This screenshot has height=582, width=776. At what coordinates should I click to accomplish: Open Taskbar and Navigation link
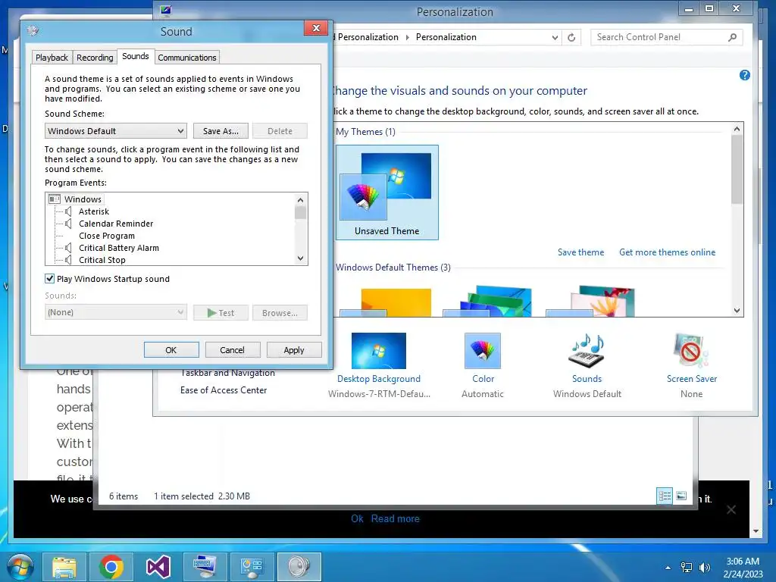coord(227,373)
